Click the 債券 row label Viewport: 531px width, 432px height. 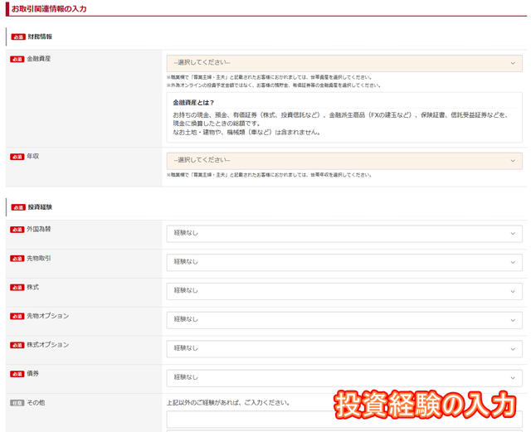33,374
